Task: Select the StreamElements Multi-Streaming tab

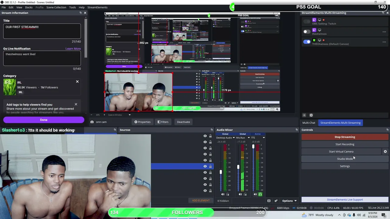Action: click(x=340, y=123)
